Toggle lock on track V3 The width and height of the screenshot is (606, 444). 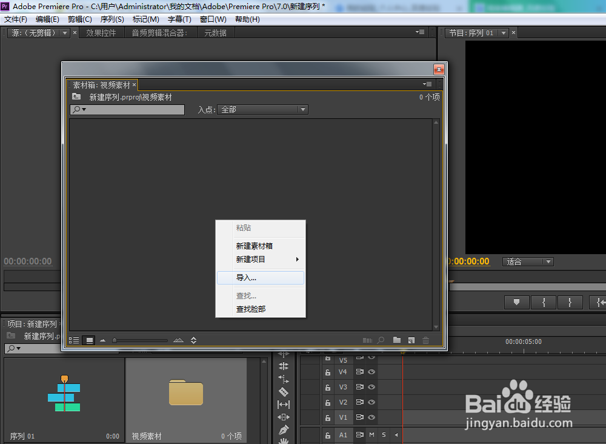point(328,387)
